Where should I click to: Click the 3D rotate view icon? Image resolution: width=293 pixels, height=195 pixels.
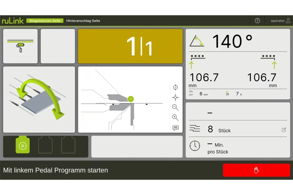tap(175, 87)
